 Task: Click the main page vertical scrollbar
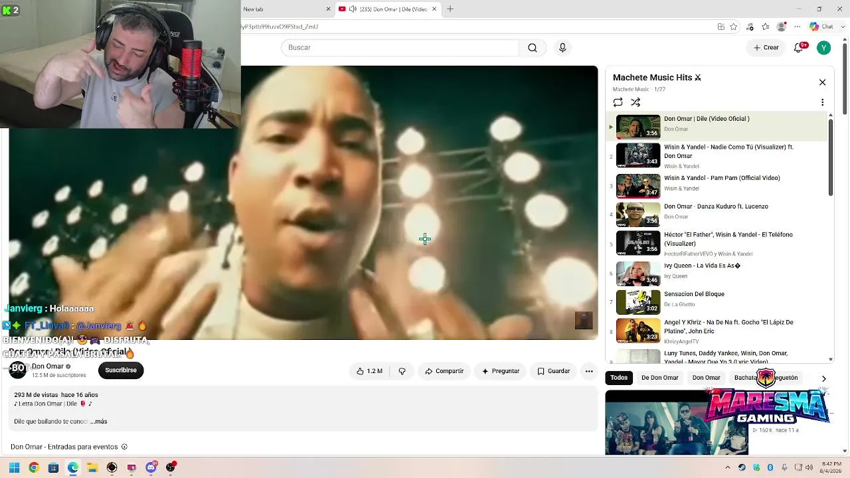[845, 80]
